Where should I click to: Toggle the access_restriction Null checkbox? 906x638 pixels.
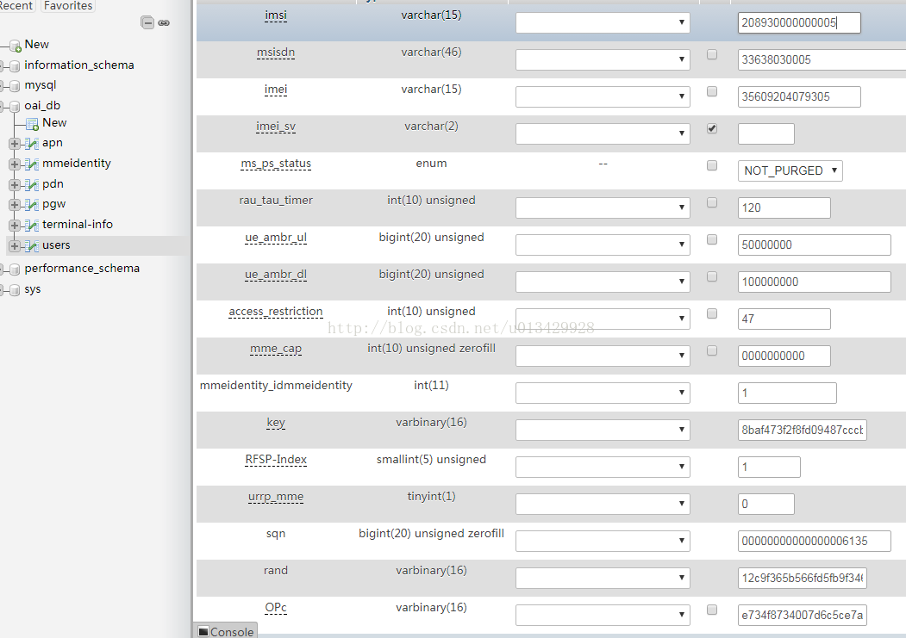[712, 313]
